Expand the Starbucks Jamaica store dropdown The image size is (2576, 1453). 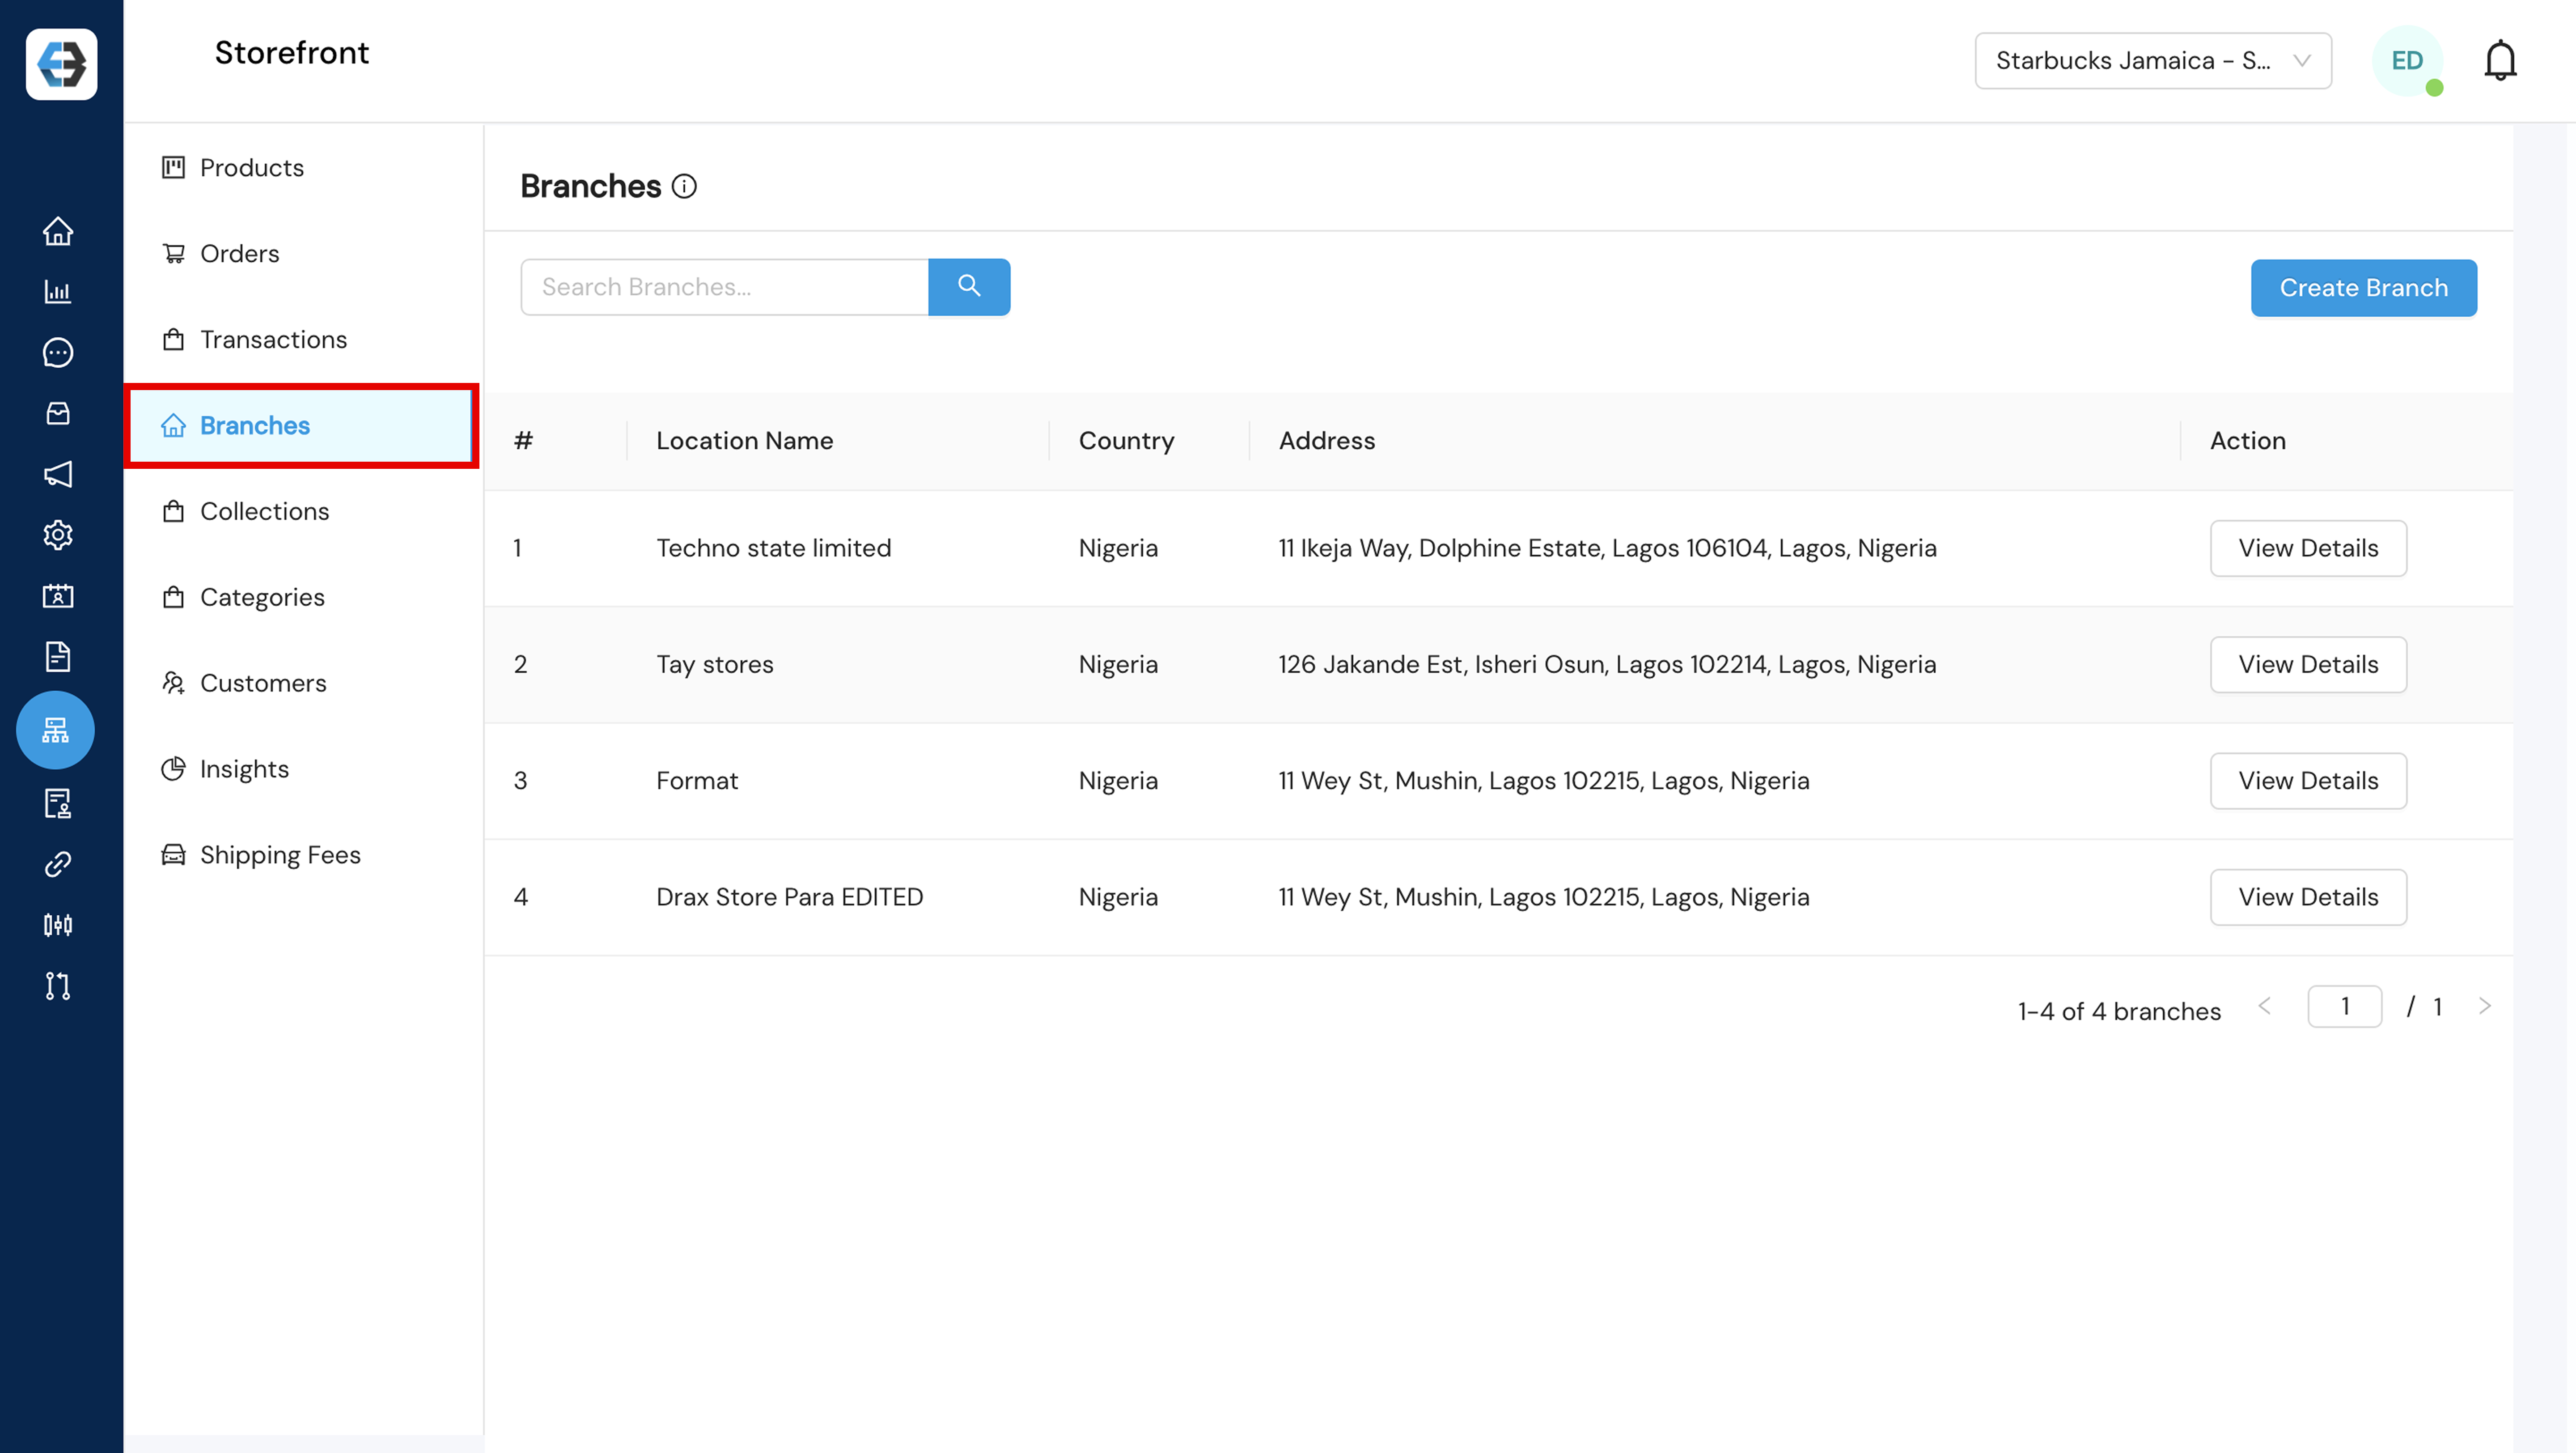(2152, 61)
